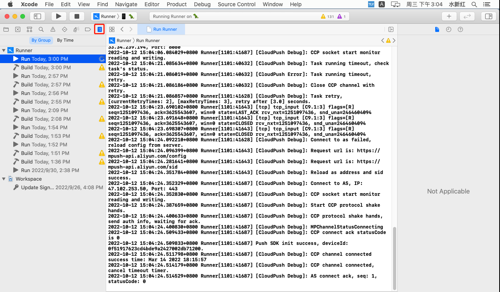Open the Symbol navigator
Viewport: 500px width, 292px height.
(x=29, y=29)
